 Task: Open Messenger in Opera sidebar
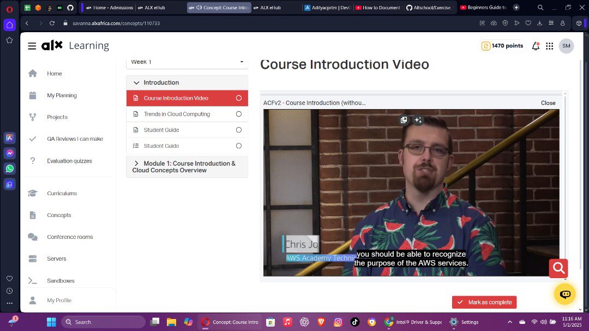[x=10, y=153]
